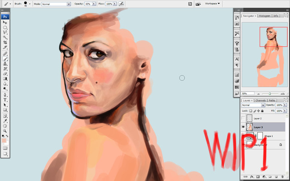Delete layer trash button
The image size is (290, 181).
pos(282,177)
